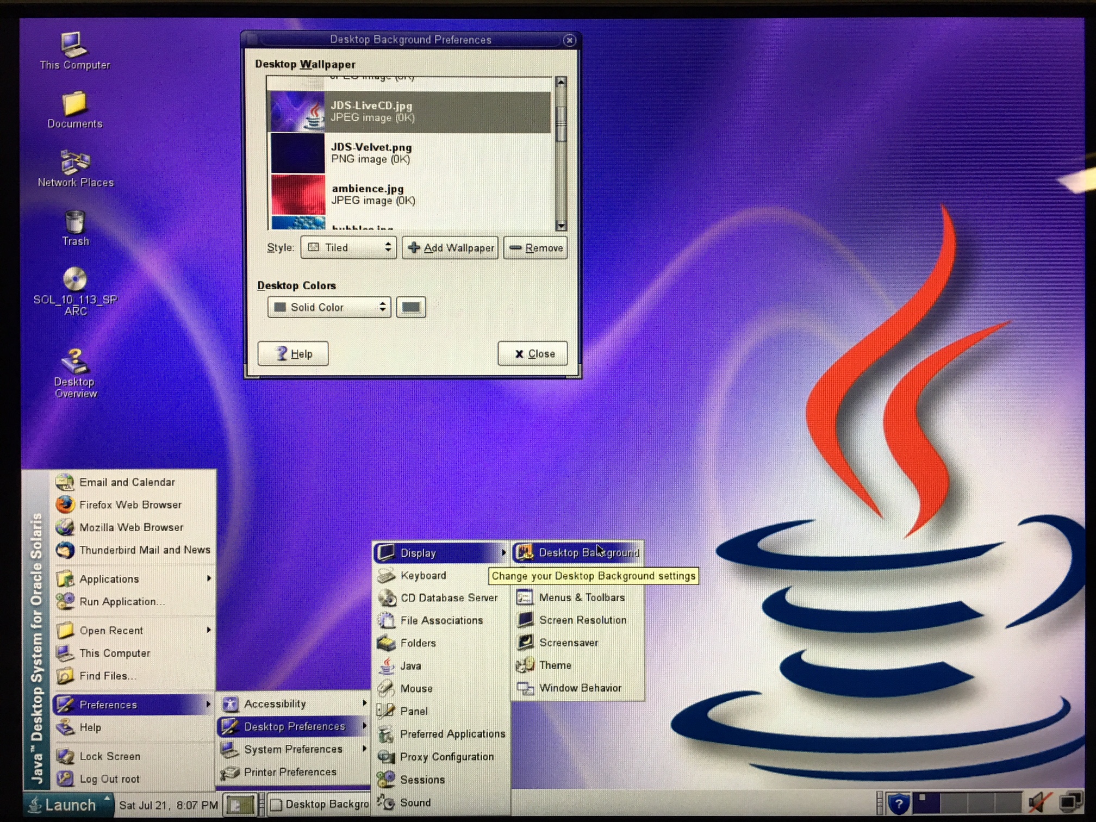The width and height of the screenshot is (1096, 822).
Task: Select This Computer in Launch menu
Action: [x=133, y=653]
